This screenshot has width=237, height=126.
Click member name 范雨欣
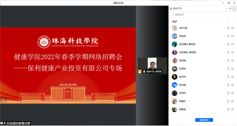tap(183, 93)
